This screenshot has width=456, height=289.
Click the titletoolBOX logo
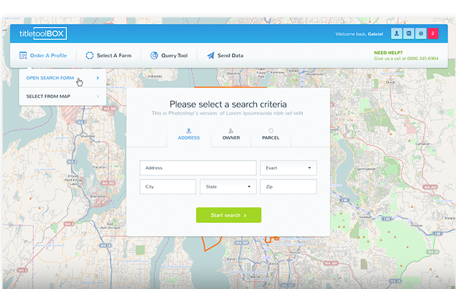click(x=43, y=33)
